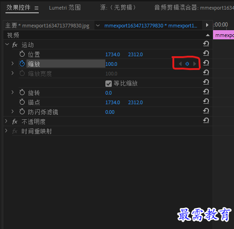Go to next 缩放 keyframe
This screenshot has height=229, width=234.
194,64
